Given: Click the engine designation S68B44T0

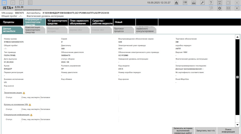Looking at the screenshot, I should [x=66, y=55].
